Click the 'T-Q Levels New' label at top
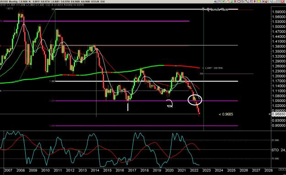This screenshot has height=175, width=286. pyautogui.click(x=215, y=9)
